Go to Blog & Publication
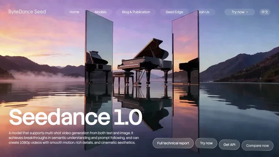Viewport: 279px width, 157px height. 136,12
